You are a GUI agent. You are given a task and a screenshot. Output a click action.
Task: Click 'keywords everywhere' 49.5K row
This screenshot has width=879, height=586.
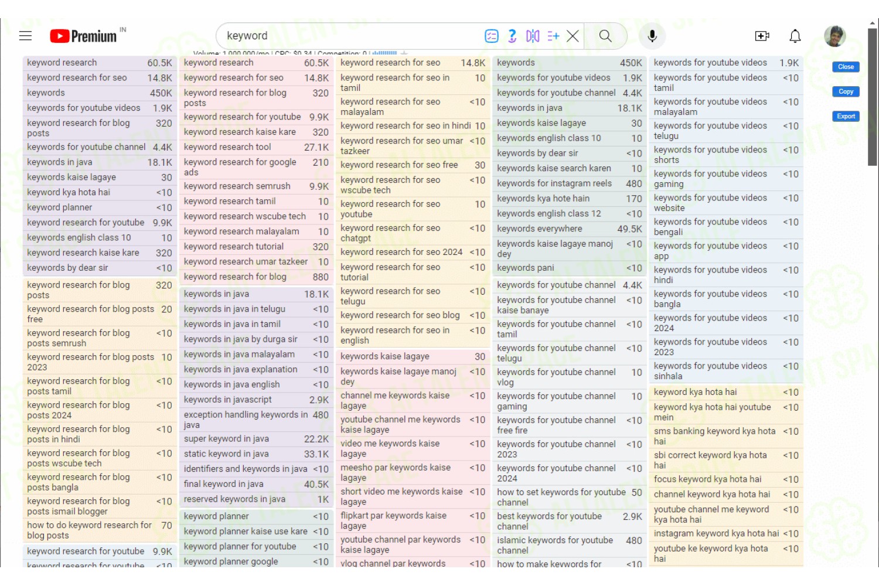(570, 229)
